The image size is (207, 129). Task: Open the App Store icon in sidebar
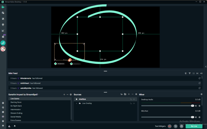pyautogui.click(x=3, y=25)
